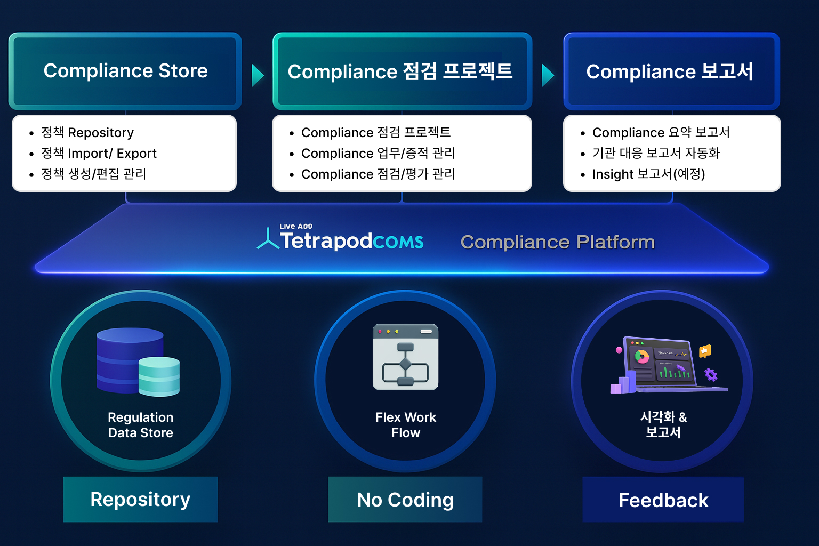
Task: Click the Compliance Platform text
Action: tap(558, 242)
